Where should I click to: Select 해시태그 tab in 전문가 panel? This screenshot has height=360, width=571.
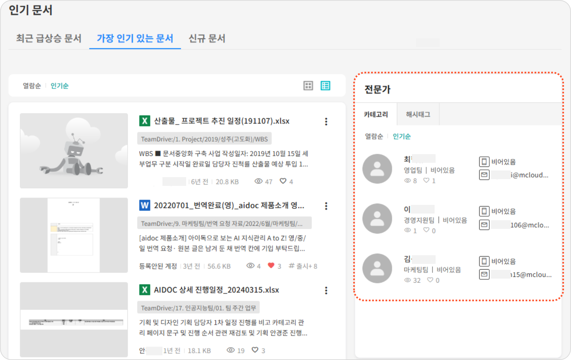(418, 114)
